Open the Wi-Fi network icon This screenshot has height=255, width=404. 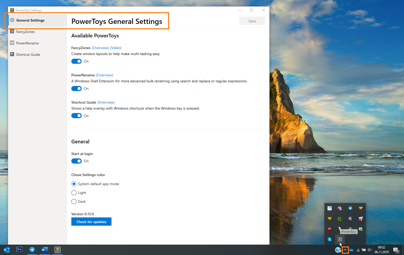358,250
